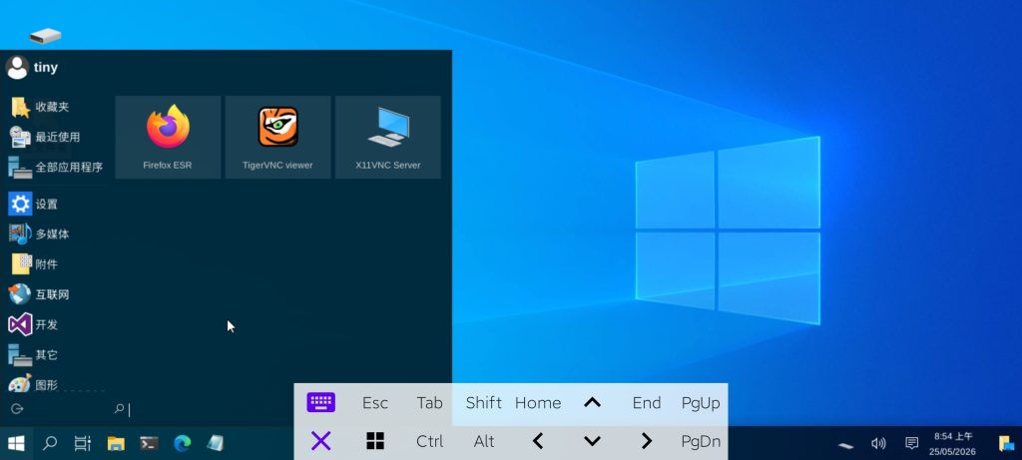Tap the End key on the overlay
Image resolution: width=1022 pixels, height=460 pixels.
[x=647, y=403]
